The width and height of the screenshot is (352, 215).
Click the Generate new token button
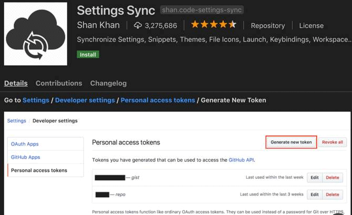point(291,142)
